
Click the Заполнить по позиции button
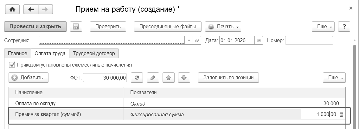coord(228,77)
